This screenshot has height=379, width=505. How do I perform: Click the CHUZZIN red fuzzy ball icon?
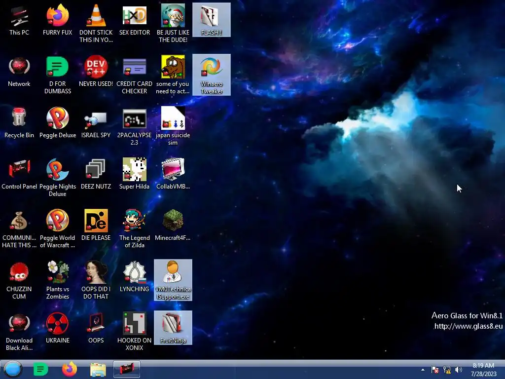point(19,280)
